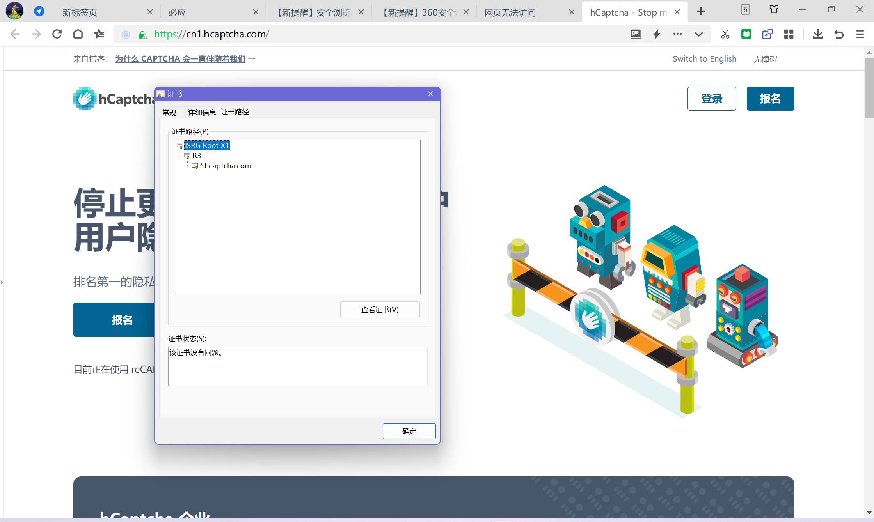Click the green lock security icon
874x522 pixels.
coord(143,35)
